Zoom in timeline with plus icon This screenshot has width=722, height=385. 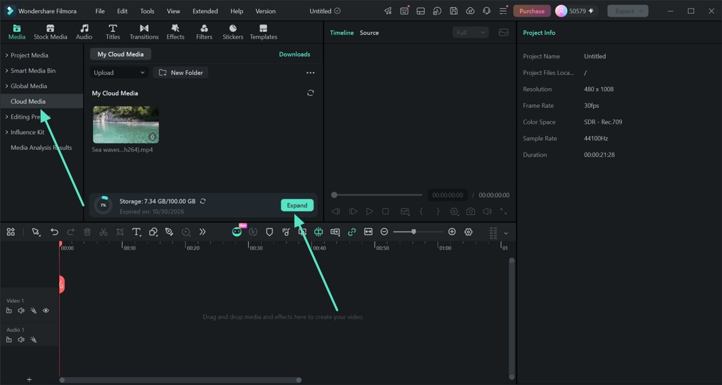tap(452, 232)
